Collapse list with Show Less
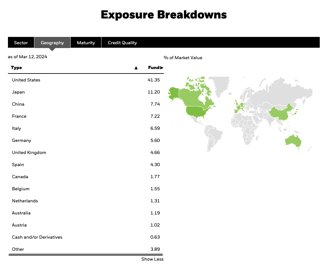The width and height of the screenshot is (329, 266). pyautogui.click(x=152, y=259)
